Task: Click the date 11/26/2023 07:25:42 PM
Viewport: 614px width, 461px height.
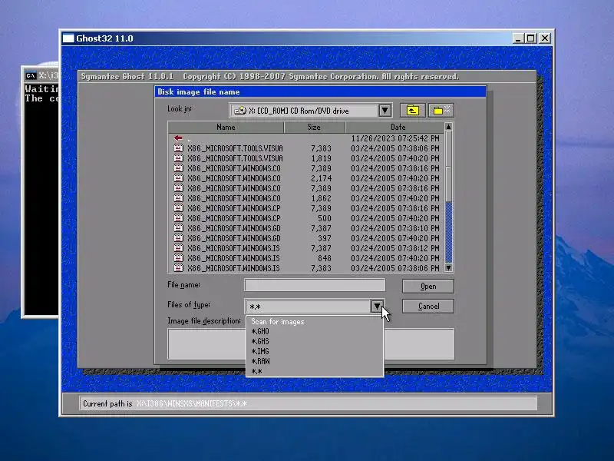Action: (395, 138)
